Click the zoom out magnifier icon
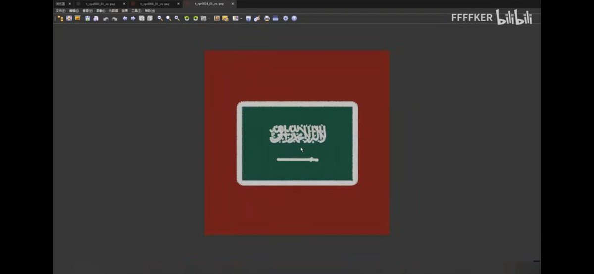594x274 pixels. [x=160, y=18]
